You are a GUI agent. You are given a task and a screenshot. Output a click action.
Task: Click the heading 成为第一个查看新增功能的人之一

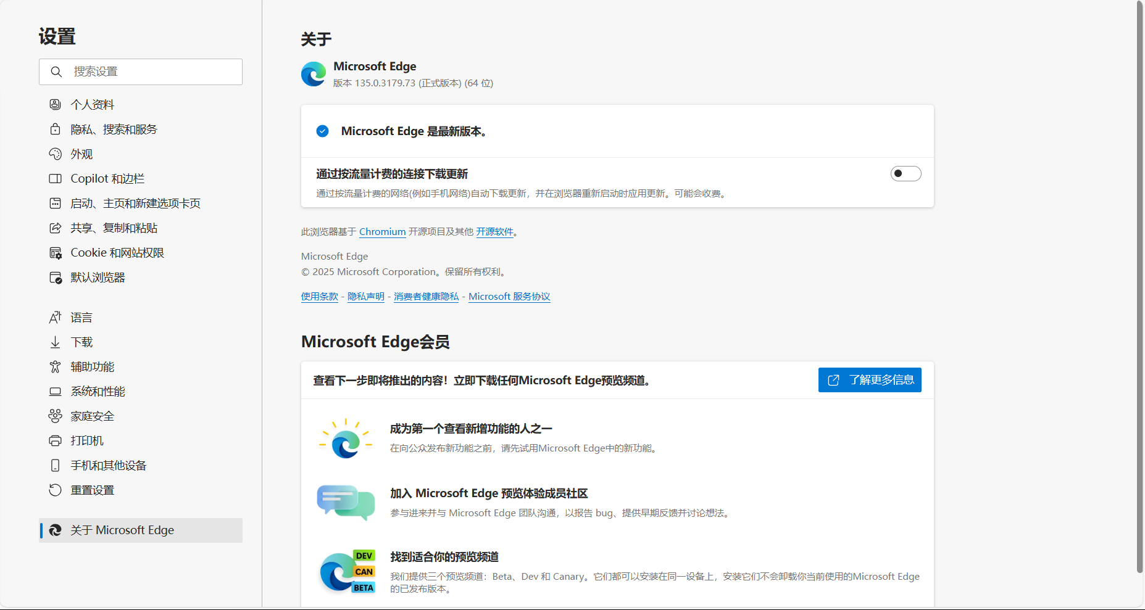(471, 429)
